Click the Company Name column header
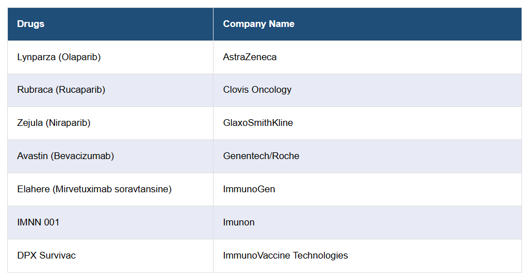 [259, 24]
